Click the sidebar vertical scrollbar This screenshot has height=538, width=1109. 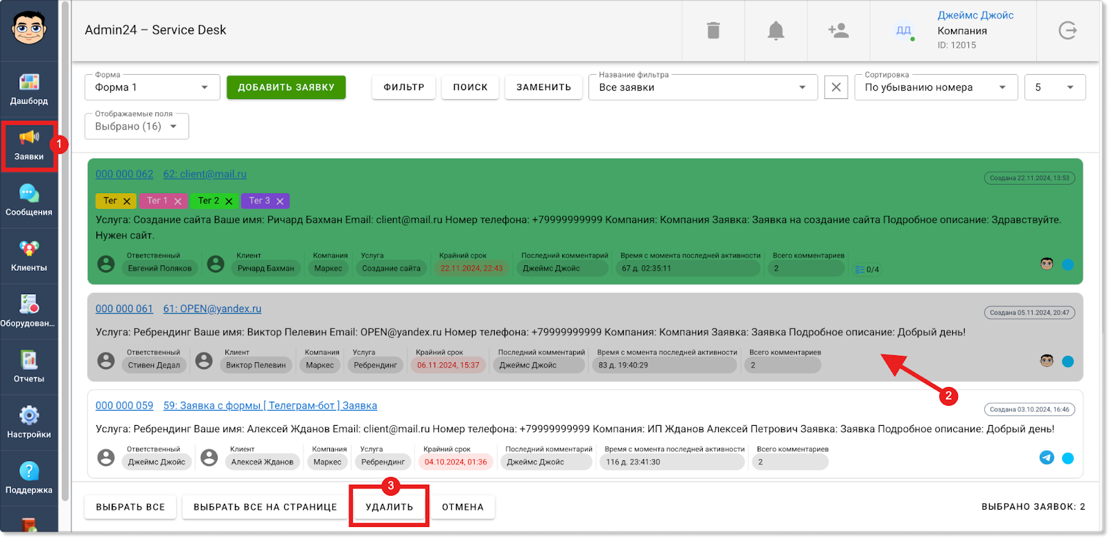65,249
